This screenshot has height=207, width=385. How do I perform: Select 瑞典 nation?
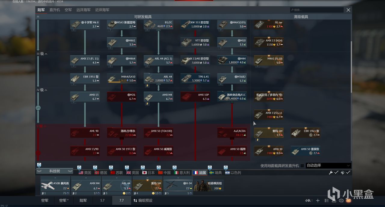click(x=216, y=173)
